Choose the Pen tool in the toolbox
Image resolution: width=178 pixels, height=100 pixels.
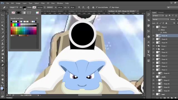point(3,65)
